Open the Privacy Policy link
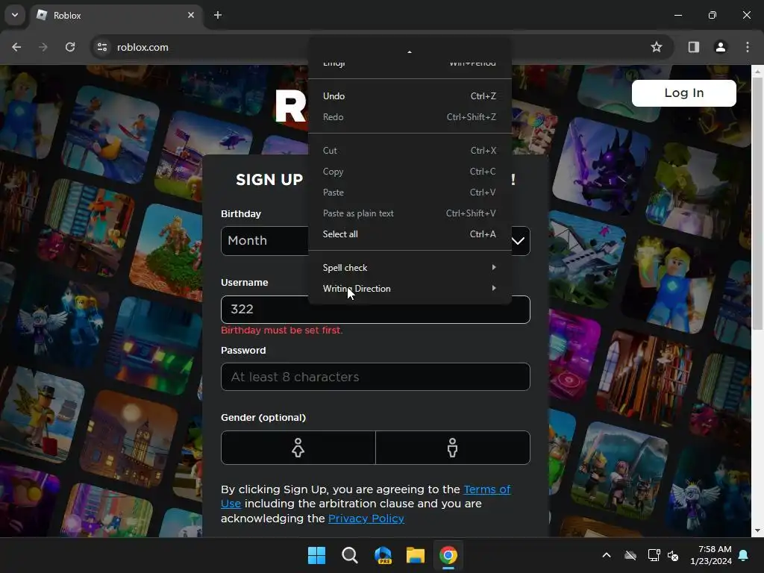 pyautogui.click(x=366, y=519)
